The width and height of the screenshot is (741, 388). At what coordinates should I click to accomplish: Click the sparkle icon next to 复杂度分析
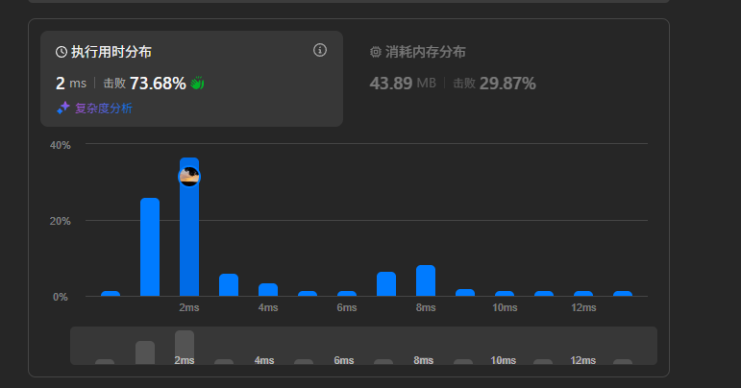63,109
